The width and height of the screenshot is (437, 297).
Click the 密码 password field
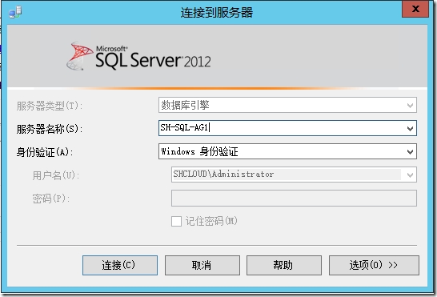tap(294, 198)
